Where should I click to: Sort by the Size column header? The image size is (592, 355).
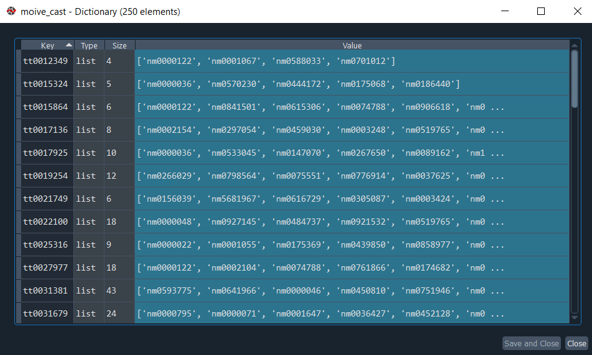pos(119,45)
